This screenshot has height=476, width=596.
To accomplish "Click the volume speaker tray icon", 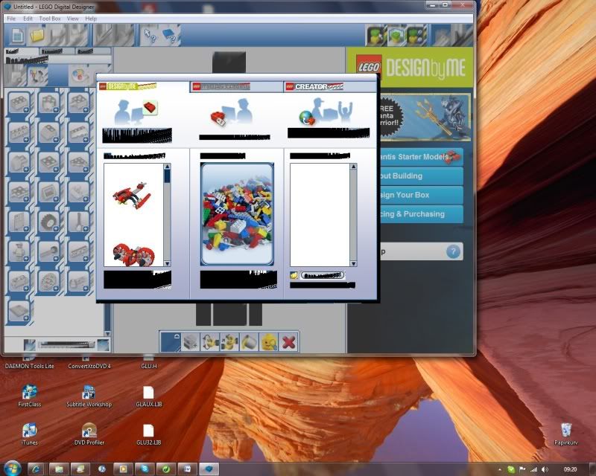I will pos(545,469).
